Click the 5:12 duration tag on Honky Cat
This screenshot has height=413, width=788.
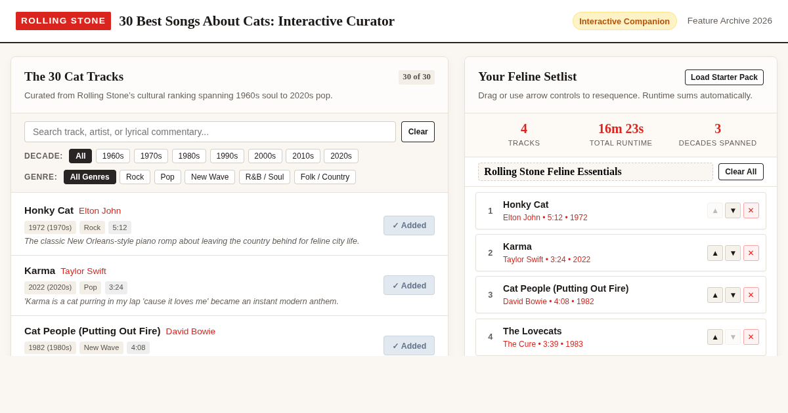[x=120, y=227]
